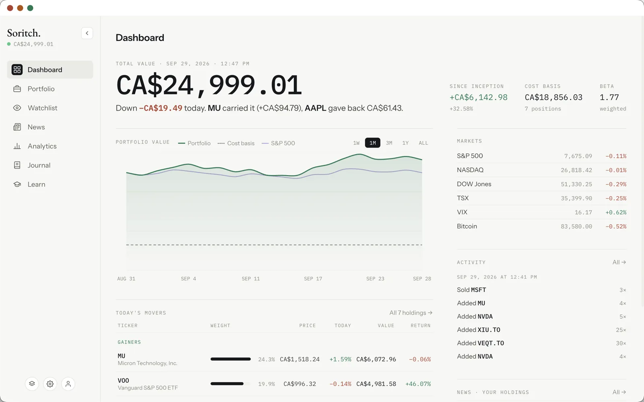This screenshot has width=644, height=402.
Task: Click the VIX market row
Action: tap(541, 212)
